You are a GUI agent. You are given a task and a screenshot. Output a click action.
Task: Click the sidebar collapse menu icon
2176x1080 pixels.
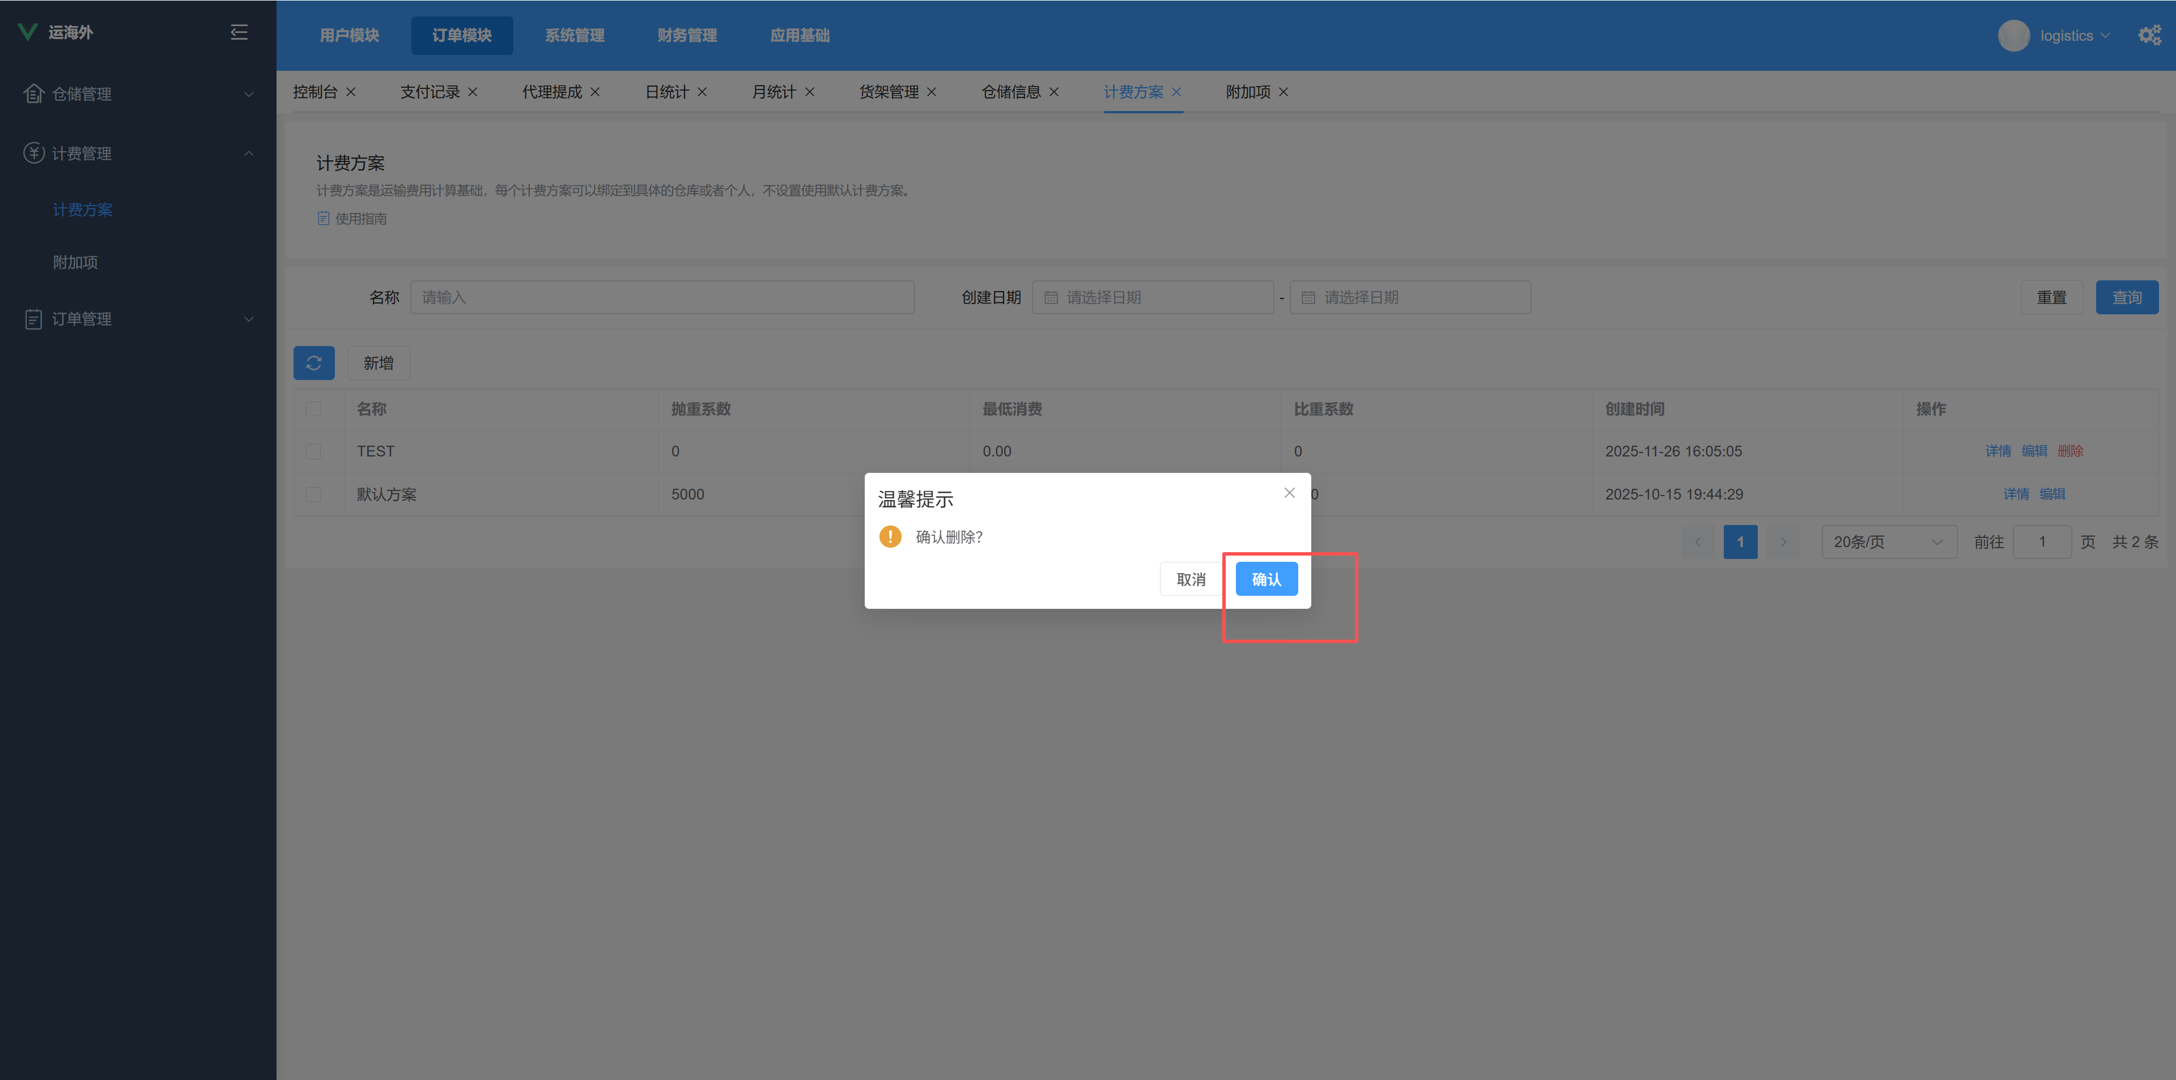(239, 32)
